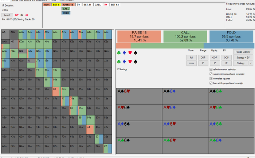Choose the blue FOLD option under RAISE 18
Screen dimensions: 255x158
tap(66, 13)
